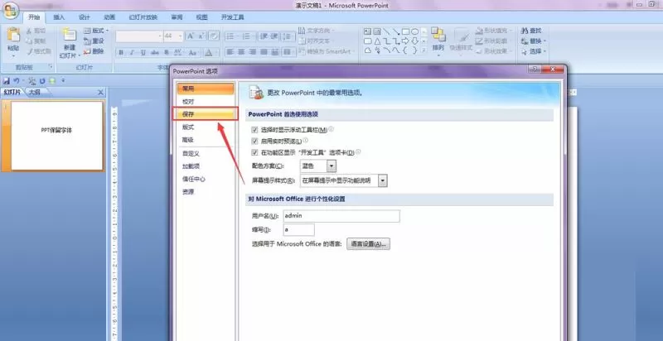Screen dimensions: 663x341
Task: Open the 屏幕提示样式 dropdown
Action: [383, 180]
